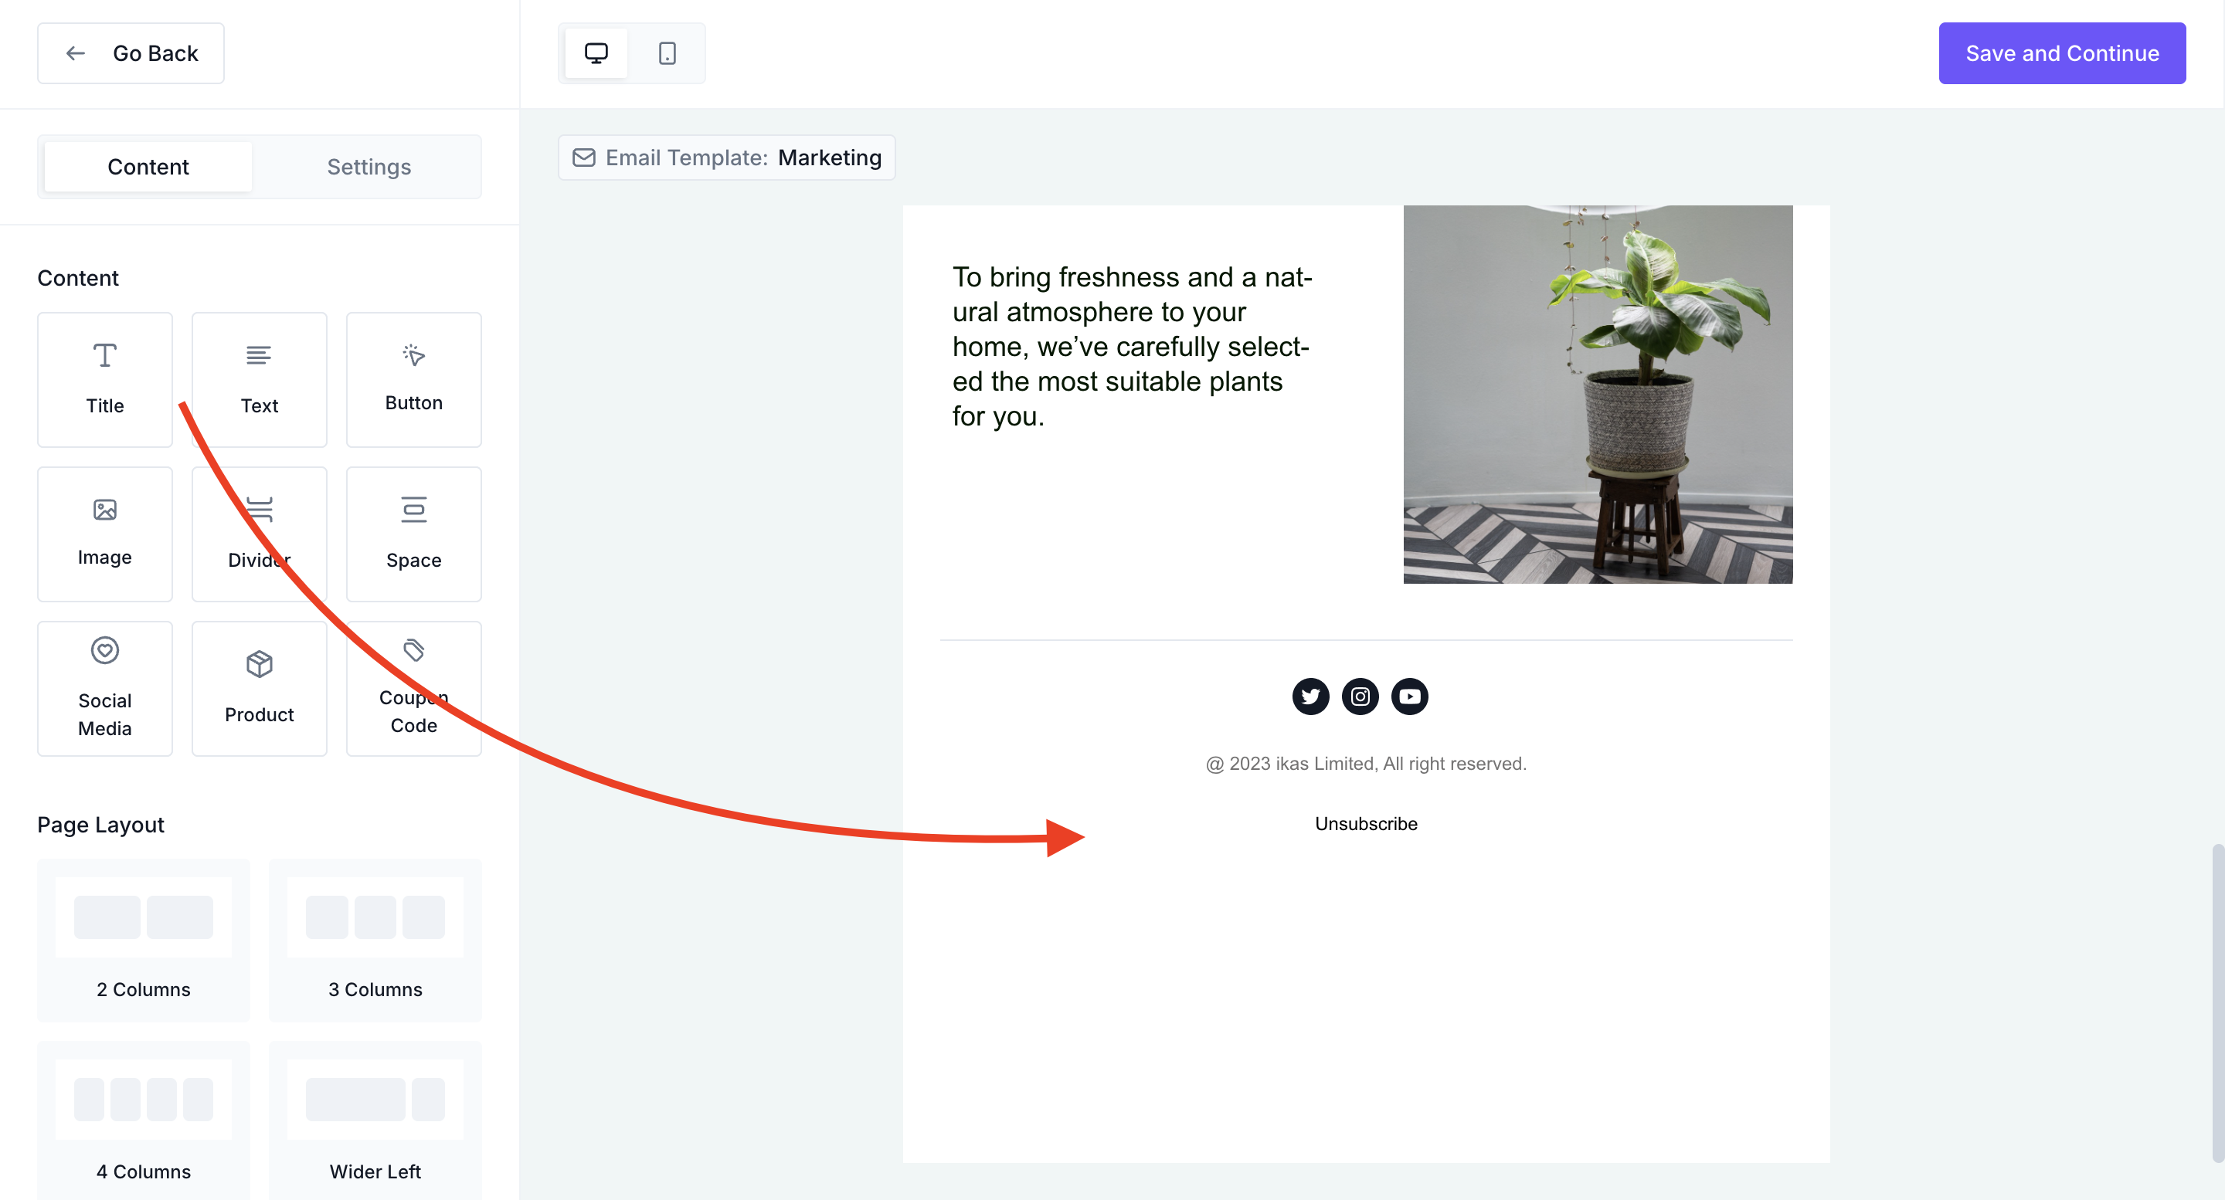Choose the 3 Columns layout
Image resolution: width=2225 pixels, height=1200 pixels.
[x=375, y=940]
